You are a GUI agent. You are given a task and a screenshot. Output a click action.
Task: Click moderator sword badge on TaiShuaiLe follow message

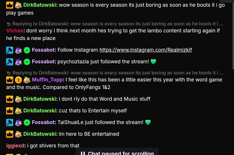(x=10, y=123)
